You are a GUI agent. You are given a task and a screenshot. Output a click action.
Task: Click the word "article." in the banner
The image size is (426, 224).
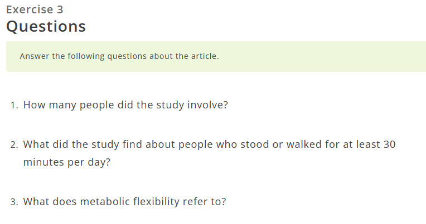205,56
